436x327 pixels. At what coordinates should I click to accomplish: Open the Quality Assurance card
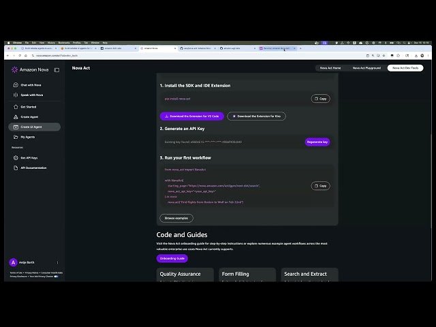[185, 275]
